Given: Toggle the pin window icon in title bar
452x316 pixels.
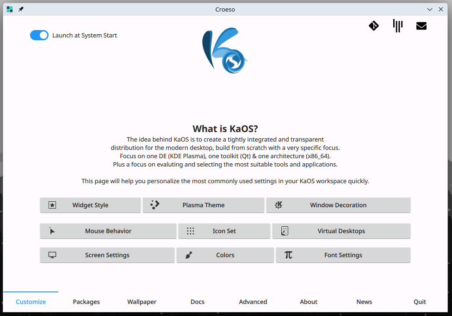Looking at the screenshot, I should [x=21, y=9].
